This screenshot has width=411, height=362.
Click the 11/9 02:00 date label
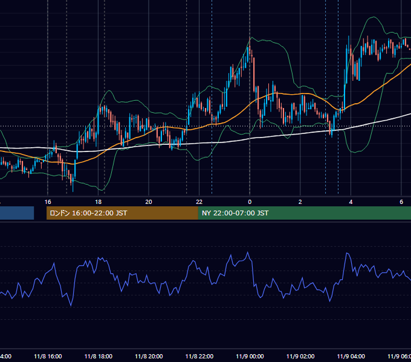[300, 357]
